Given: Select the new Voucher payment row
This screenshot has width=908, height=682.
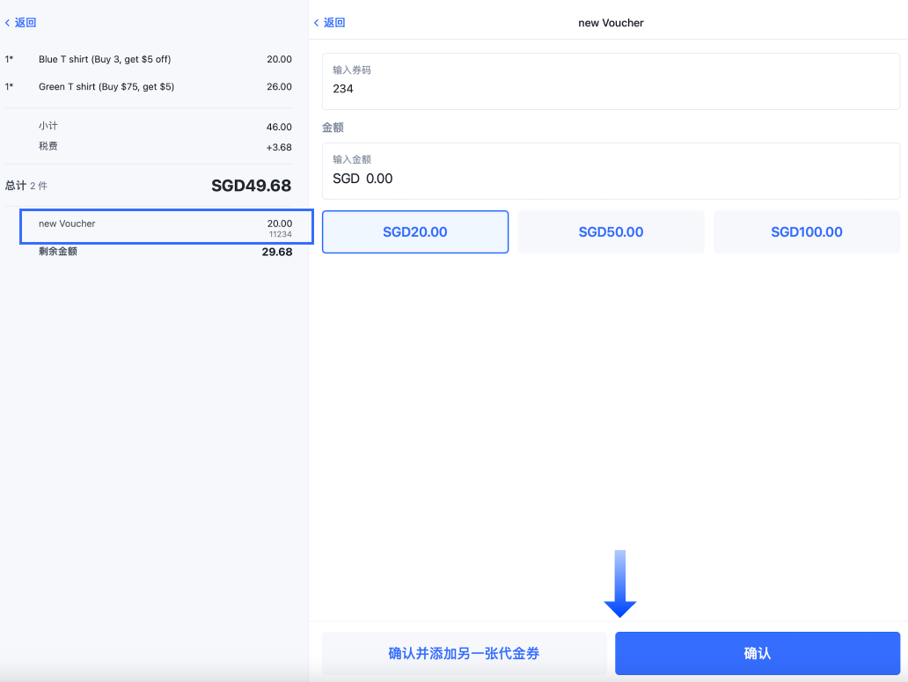Looking at the screenshot, I should pos(167,227).
